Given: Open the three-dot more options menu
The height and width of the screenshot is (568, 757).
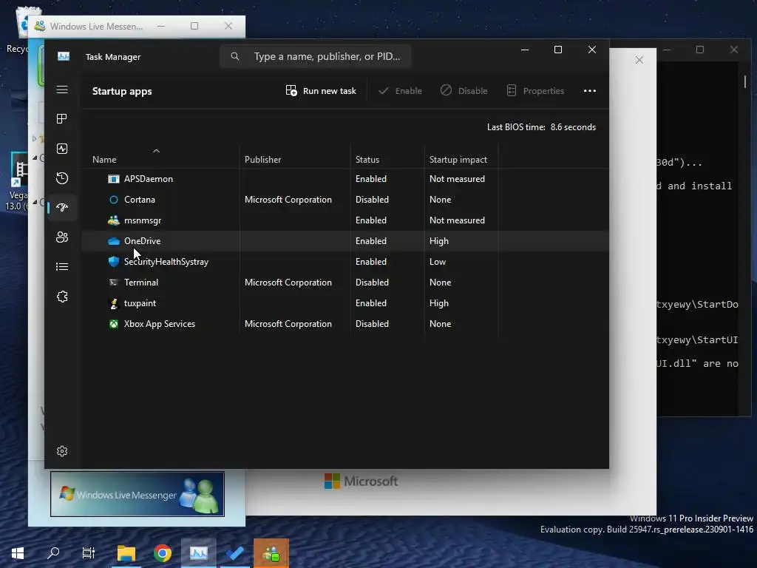Looking at the screenshot, I should (x=589, y=91).
